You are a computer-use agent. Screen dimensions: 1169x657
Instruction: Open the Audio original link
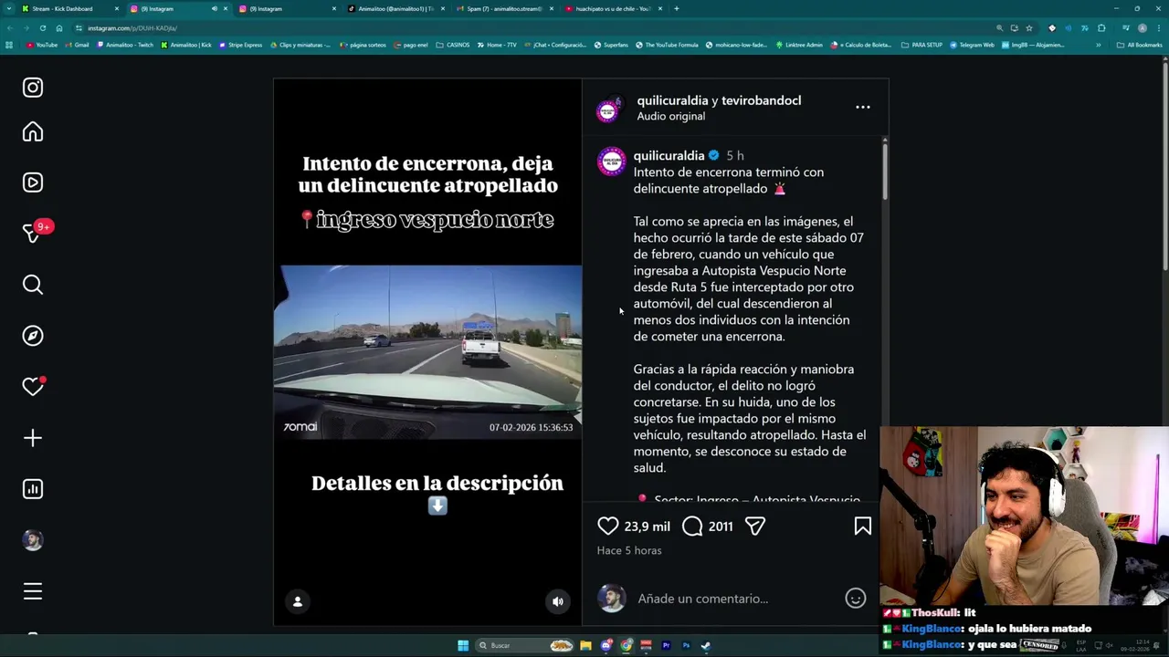point(670,116)
